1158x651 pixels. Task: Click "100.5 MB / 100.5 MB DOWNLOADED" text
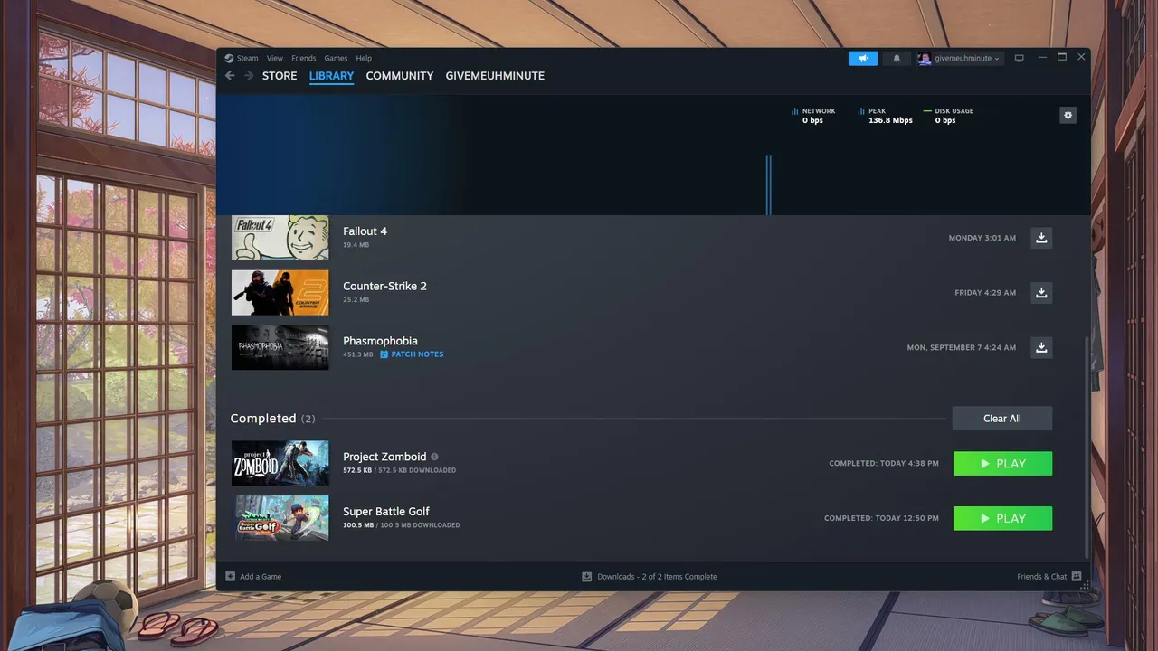click(402, 525)
